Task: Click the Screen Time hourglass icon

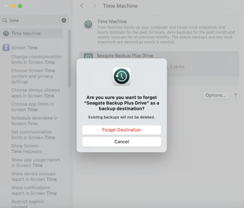Action: click(6, 47)
